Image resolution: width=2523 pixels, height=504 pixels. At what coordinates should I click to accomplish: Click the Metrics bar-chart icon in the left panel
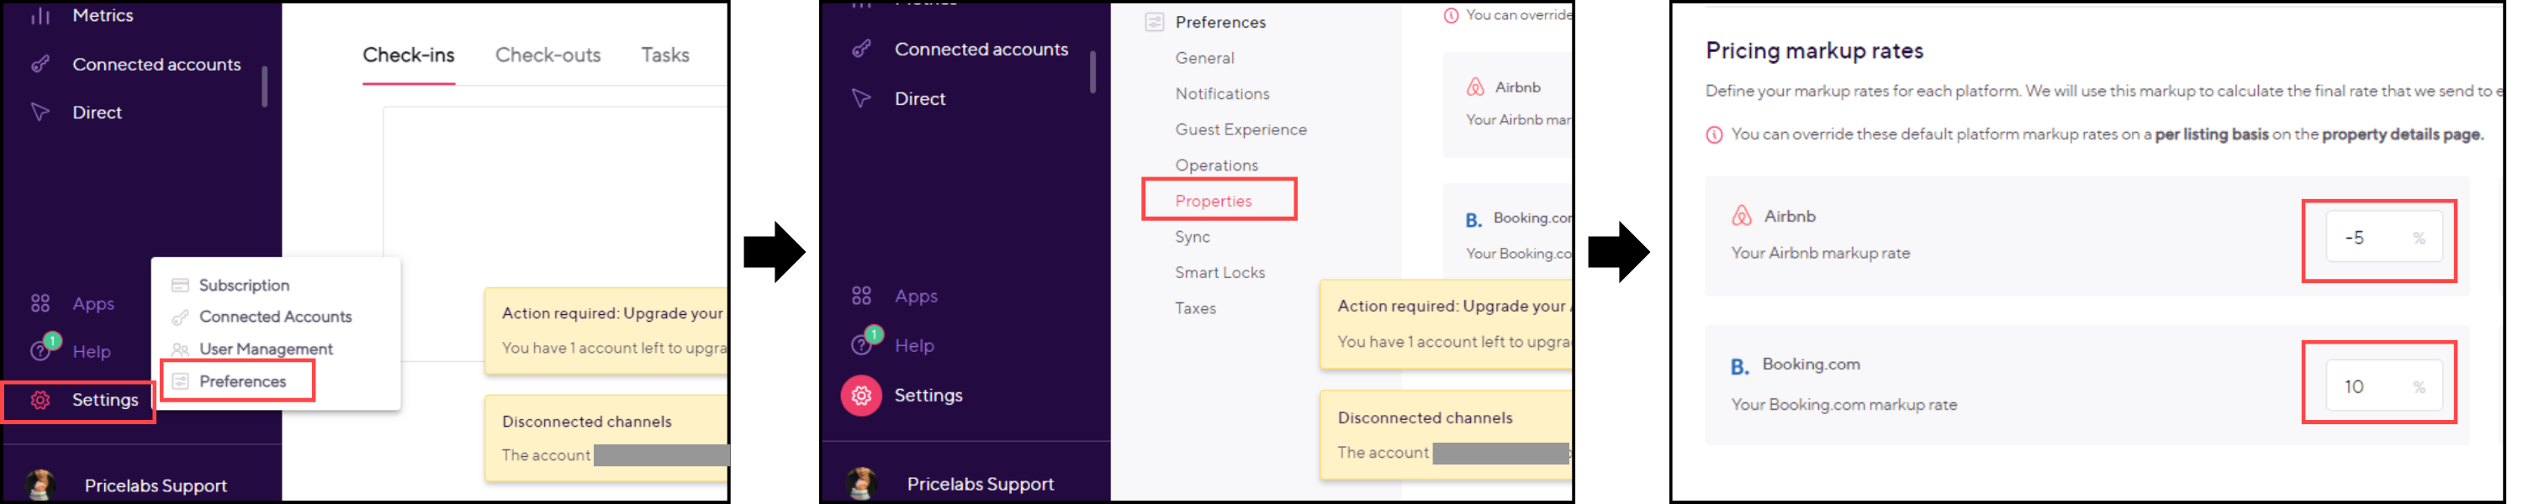coord(40,14)
